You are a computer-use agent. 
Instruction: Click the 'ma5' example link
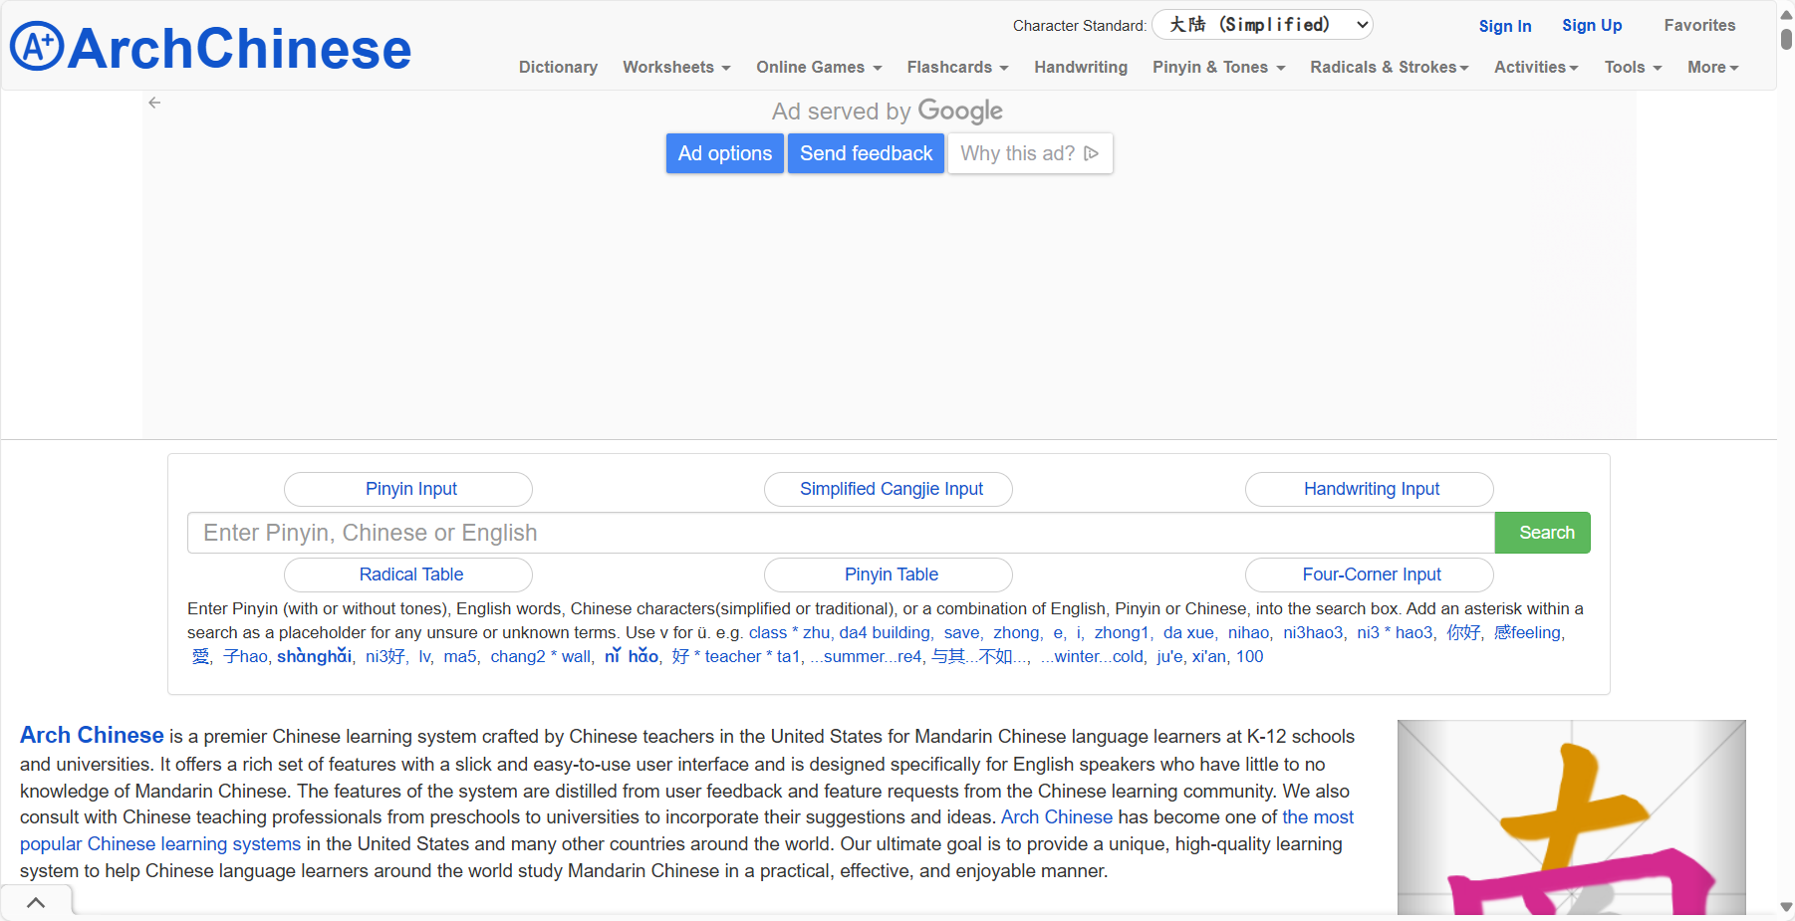click(459, 656)
